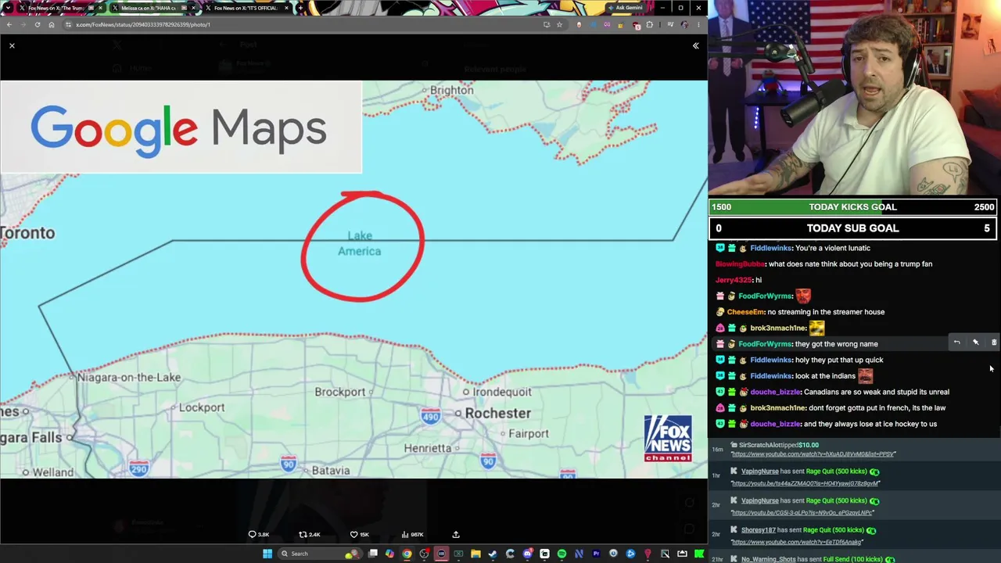Click the CheeseEm username in chat
Image resolution: width=1001 pixels, height=563 pixels.
coord(746,312)
